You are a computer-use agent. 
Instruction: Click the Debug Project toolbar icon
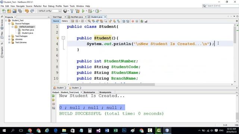(x=90, y=11)
